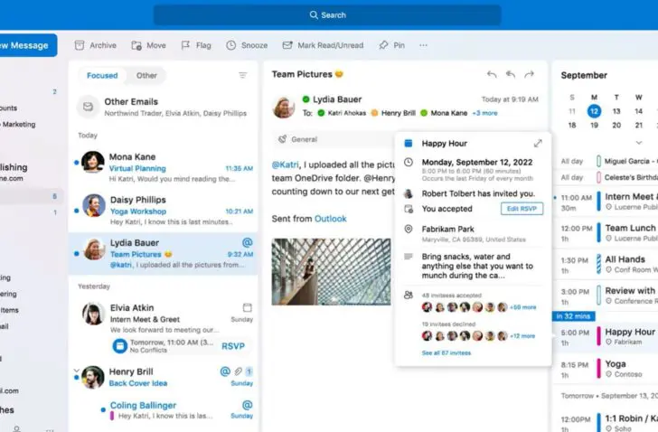Open Henry Brill's Back Cover Idea email
Viewport: 658px width, 432px height.
[x=163, y=377]
